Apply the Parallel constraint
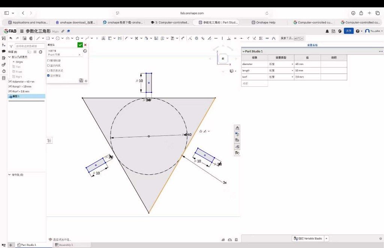The width and height of the screenshot is (384, 248). (203, 38)
